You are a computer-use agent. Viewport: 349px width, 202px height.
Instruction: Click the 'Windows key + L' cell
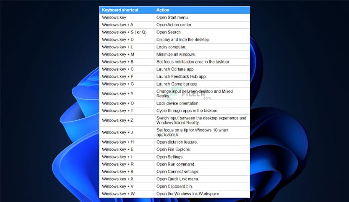point(126,47)
